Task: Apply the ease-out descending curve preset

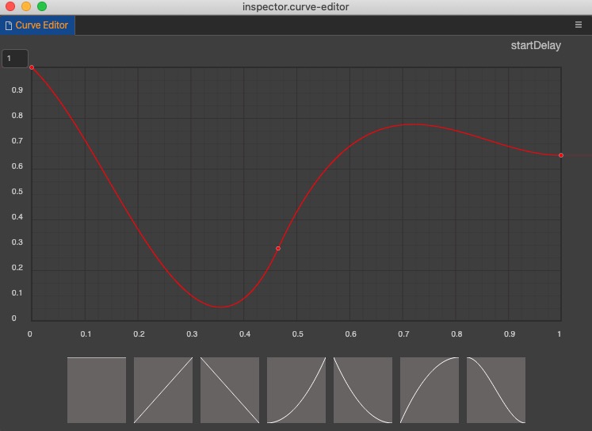Action: [x=363, y=390]
